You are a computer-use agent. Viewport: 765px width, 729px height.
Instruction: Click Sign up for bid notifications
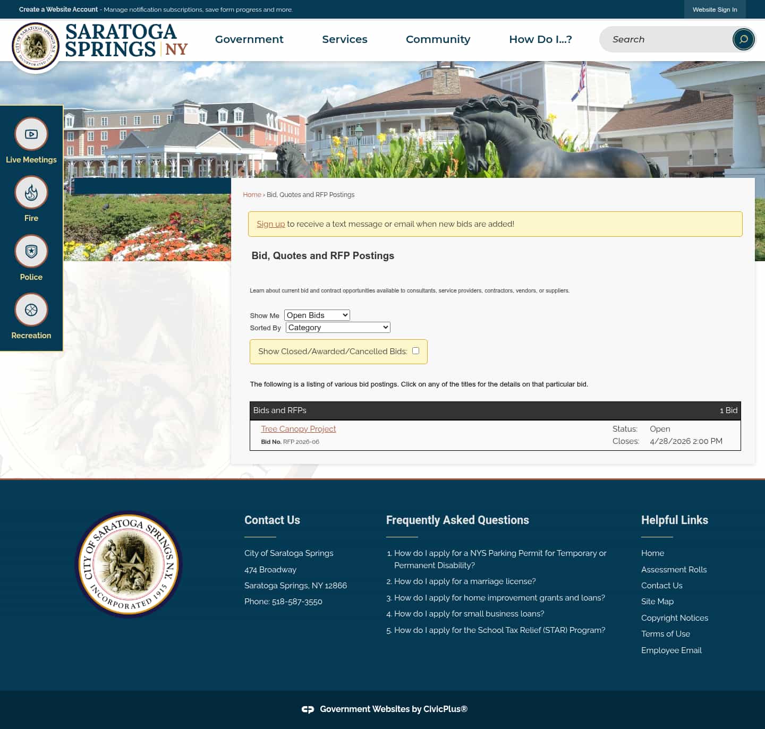[x=271, y=224]
